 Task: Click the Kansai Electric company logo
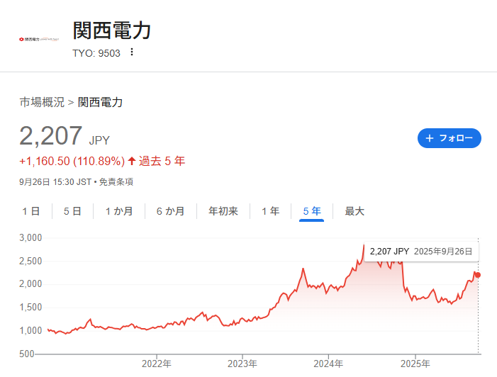(x=39, y=39)
